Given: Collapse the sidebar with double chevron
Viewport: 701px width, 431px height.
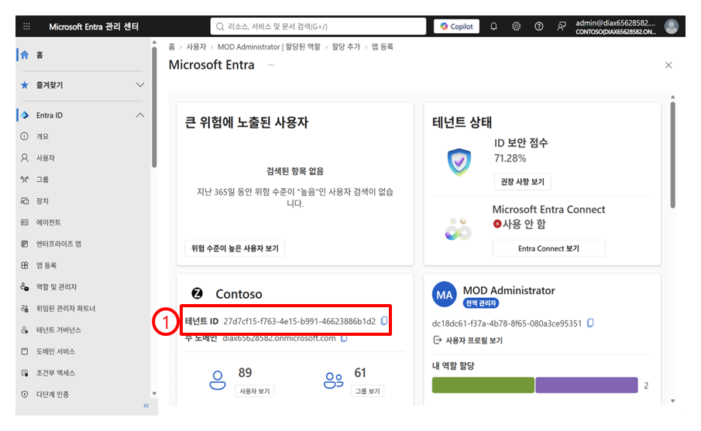Looking at the screenshot, I should tap(146, 405).
